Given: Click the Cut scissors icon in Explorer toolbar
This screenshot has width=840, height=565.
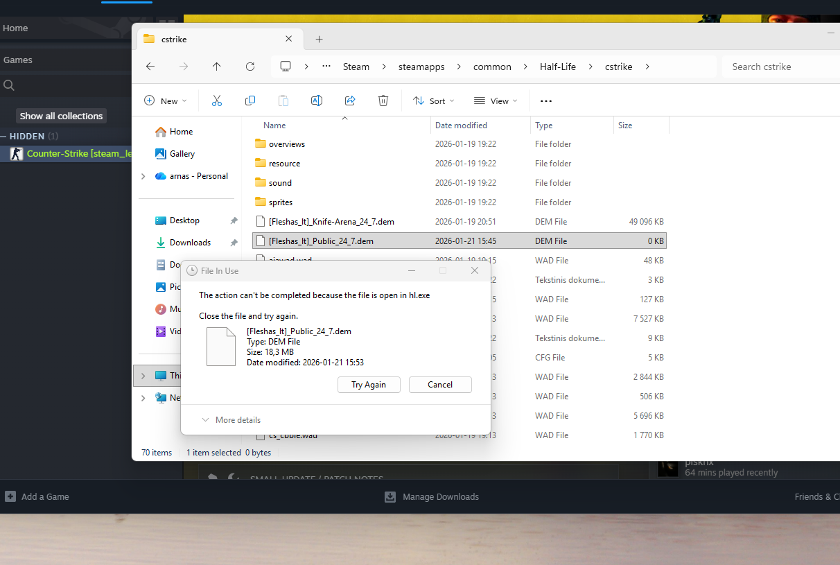Looking at the screenshot, I should [x=217, y=101].
